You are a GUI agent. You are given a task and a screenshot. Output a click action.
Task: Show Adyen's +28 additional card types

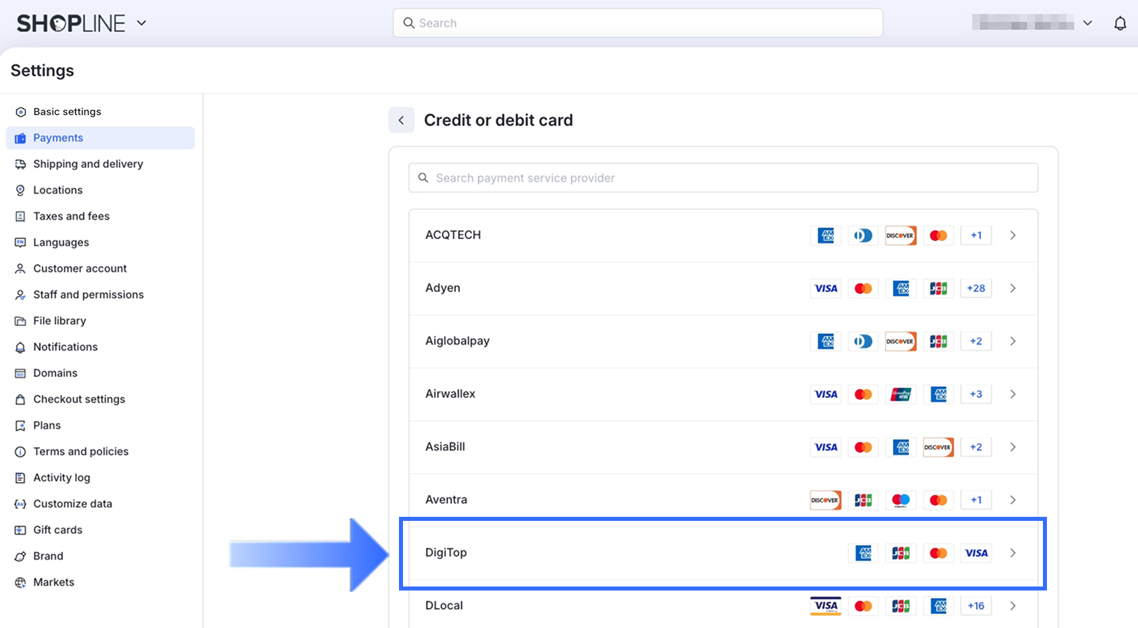pyautogui.click(x=975, y=289)
